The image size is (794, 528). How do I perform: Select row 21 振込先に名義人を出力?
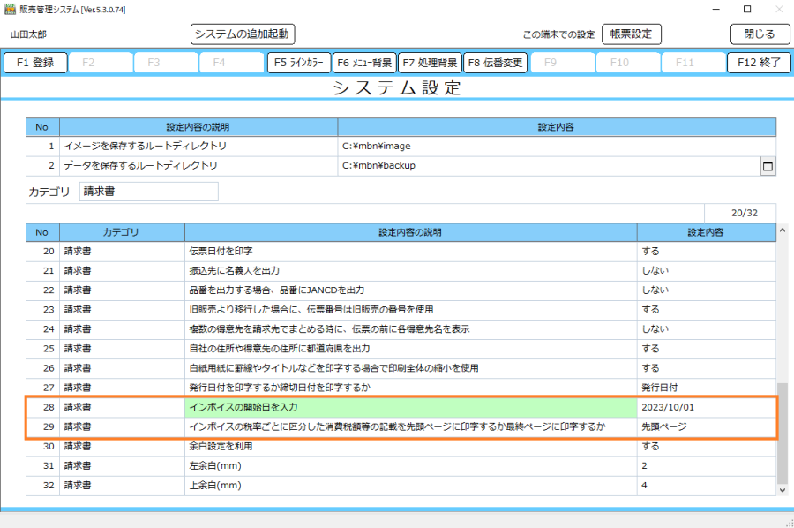(x=401, y=270)
